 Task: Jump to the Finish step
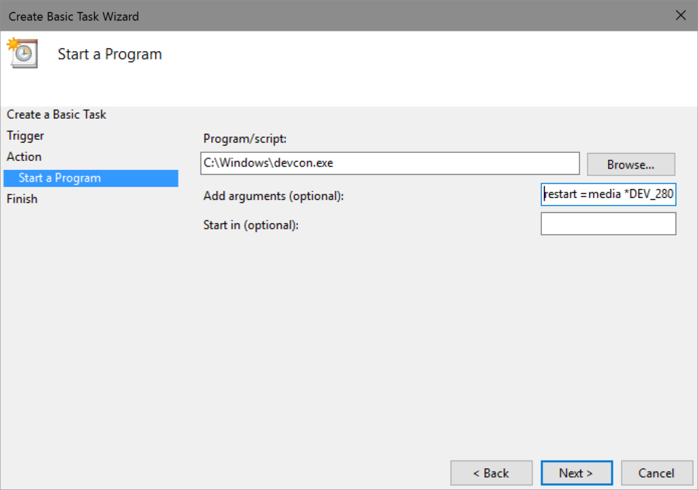point(22,199)
